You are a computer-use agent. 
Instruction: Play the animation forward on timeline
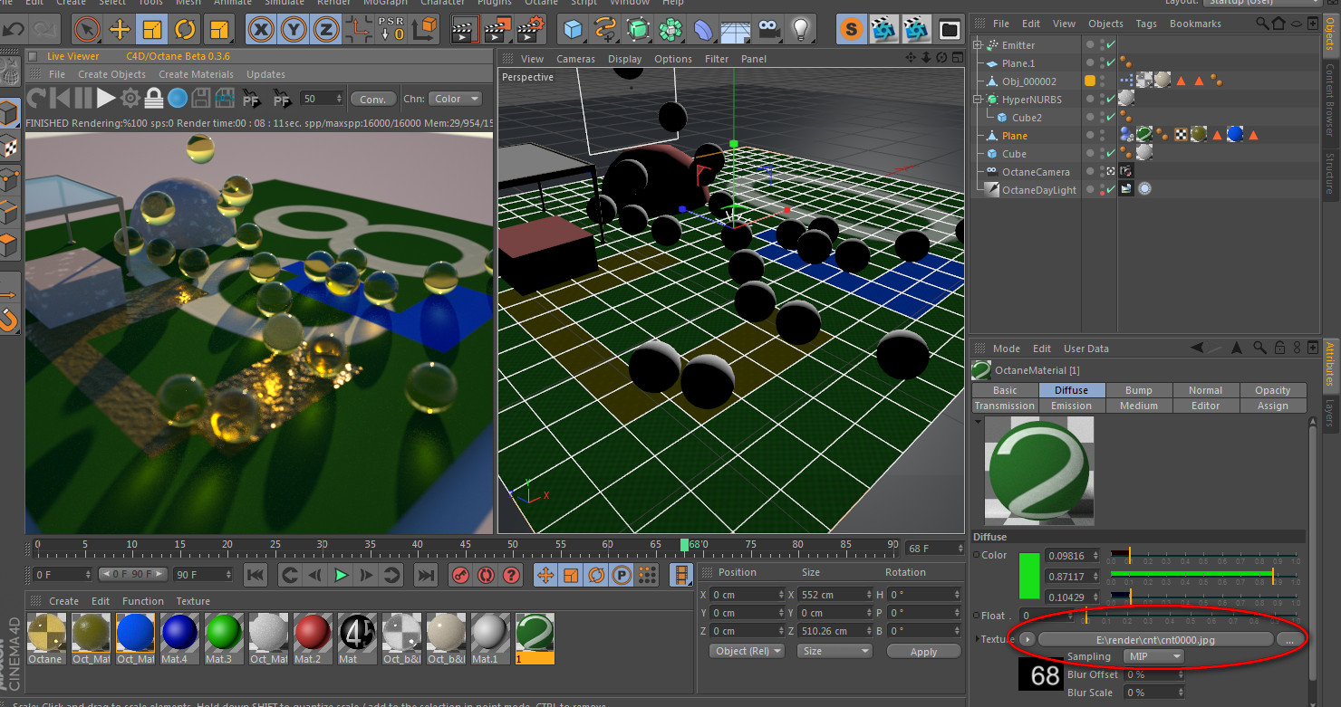tap(341, 575)
